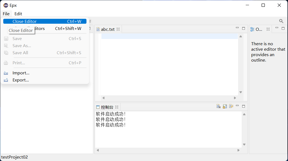Image resolution: width=288 pixels, height=161 pixels.
Task: Choose Export... from File menu
Action: click(45, 80)
